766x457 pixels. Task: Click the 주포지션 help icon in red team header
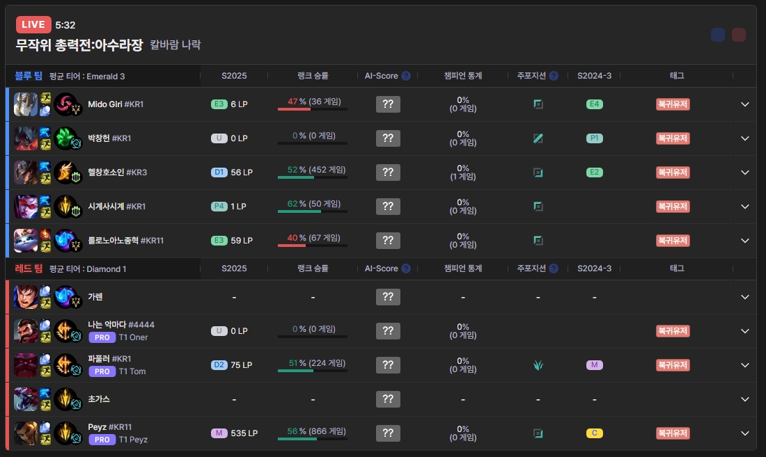click(553, 268)
